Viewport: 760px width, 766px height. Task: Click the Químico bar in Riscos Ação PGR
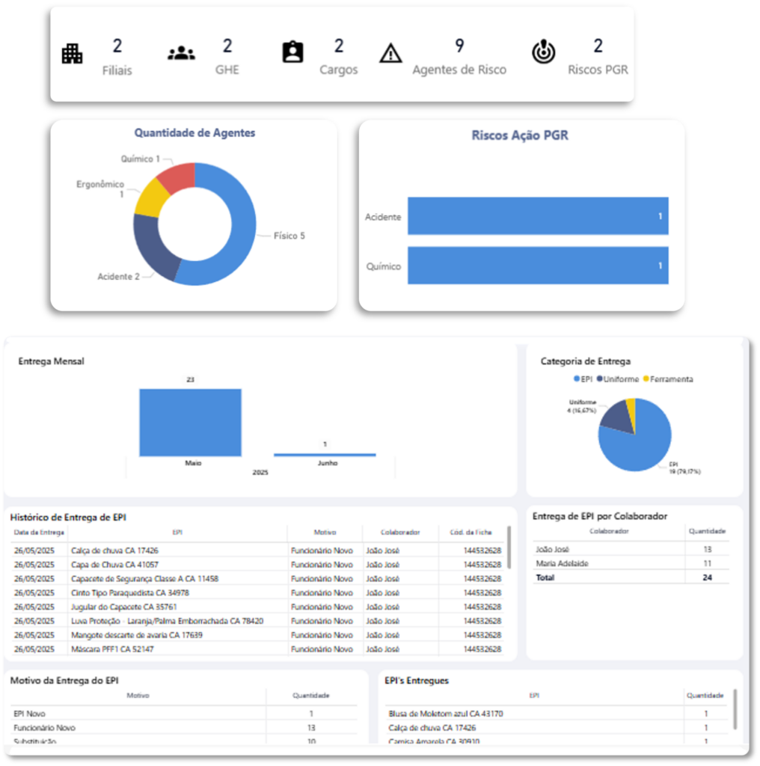point(537,266)
